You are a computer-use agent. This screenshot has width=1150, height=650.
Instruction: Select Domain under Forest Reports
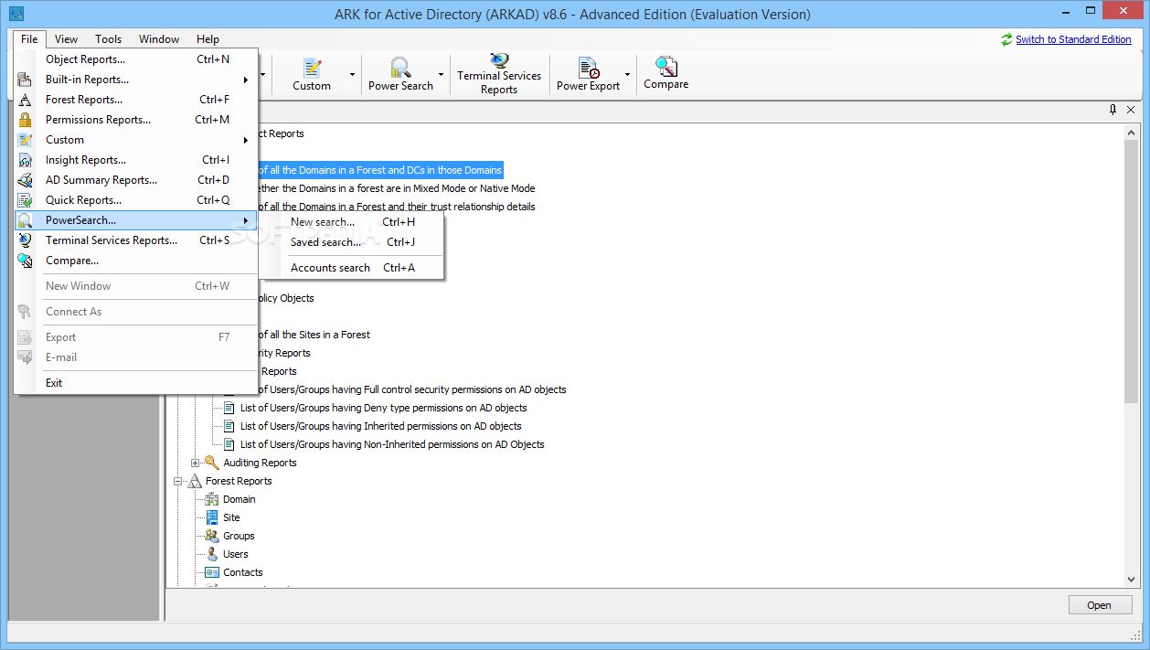pyautogui.click(x=240, y=499)
